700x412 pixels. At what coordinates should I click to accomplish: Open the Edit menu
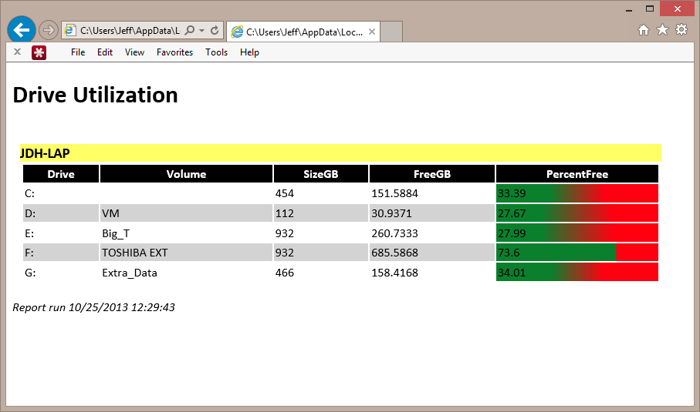105,52
